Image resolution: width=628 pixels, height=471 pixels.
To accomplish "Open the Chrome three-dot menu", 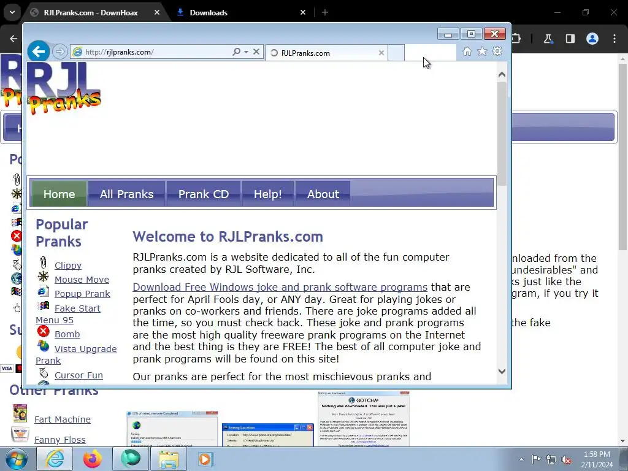I will pos(615,39).
